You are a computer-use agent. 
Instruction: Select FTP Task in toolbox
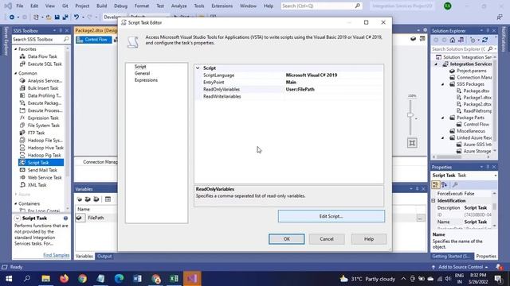pos(36,133)
